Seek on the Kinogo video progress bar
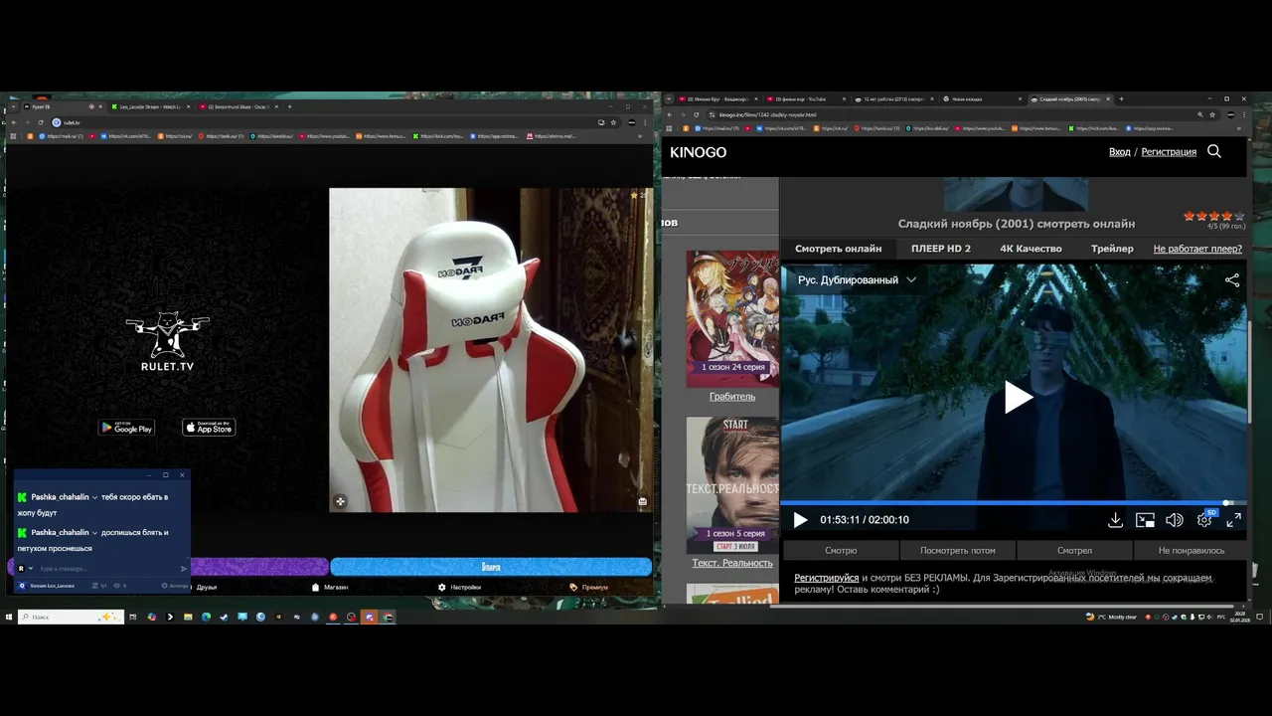1272x716 pixels. 1014,503
